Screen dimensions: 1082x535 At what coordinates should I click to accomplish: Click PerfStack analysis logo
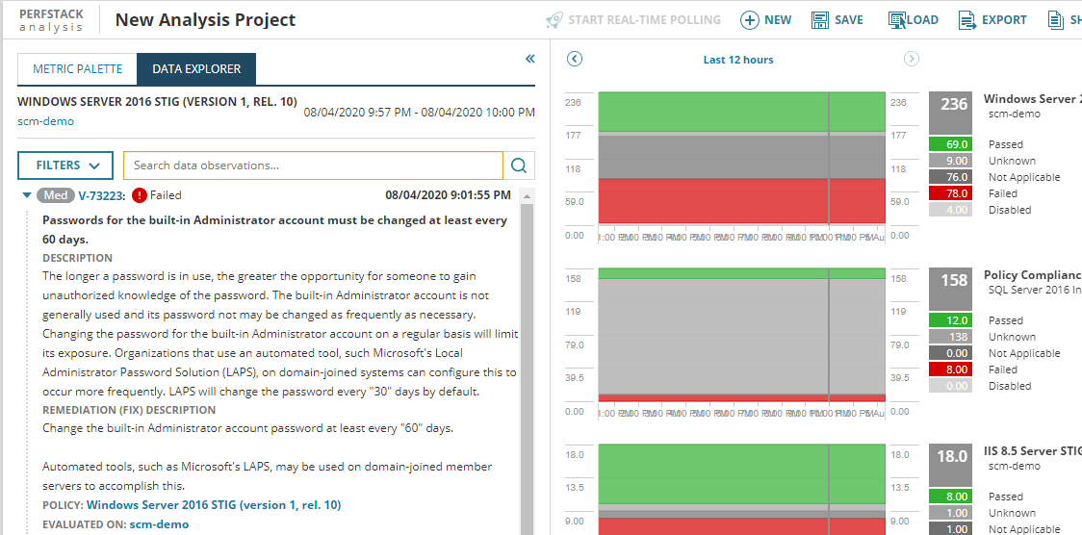(x=51, y=20)
